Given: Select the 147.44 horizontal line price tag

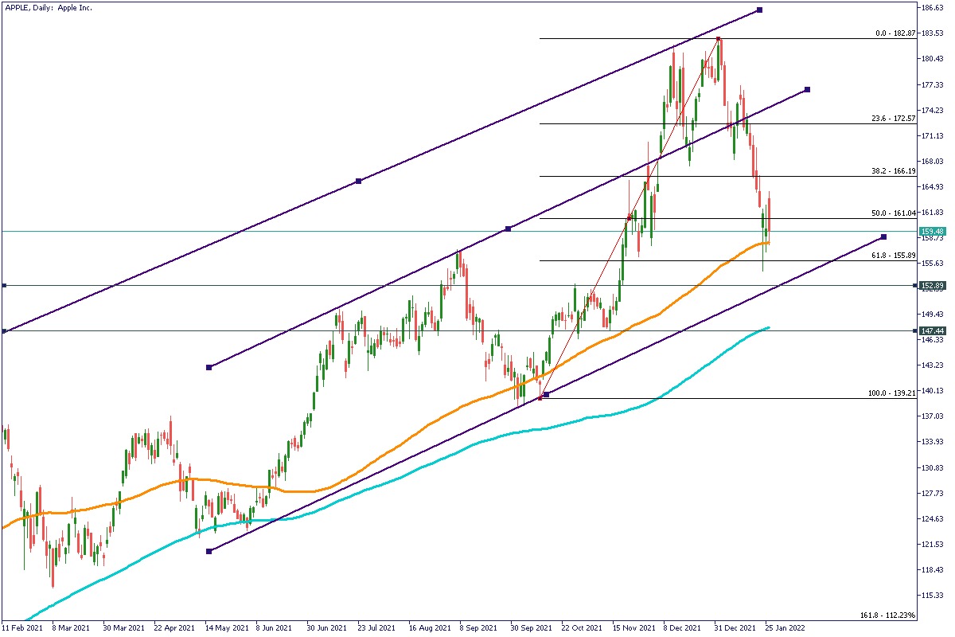Looking at the screenshot, I should 931,330.
